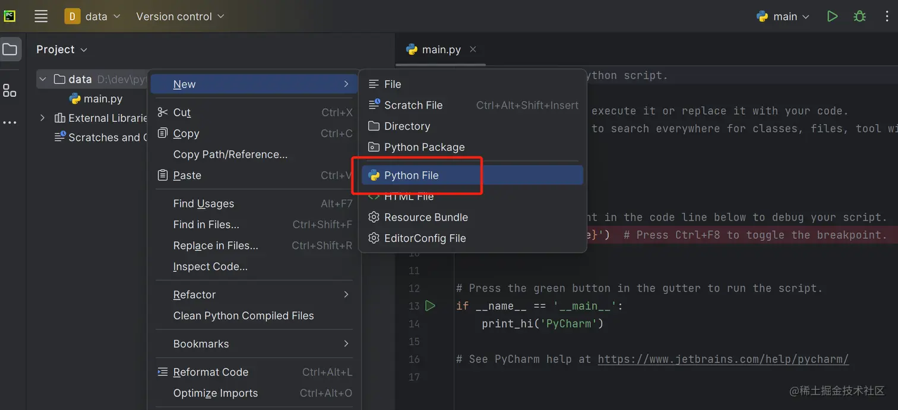The image size is (898, 410).
Task: Click the Directory folder icon in submenu
Action: (374, 126)
